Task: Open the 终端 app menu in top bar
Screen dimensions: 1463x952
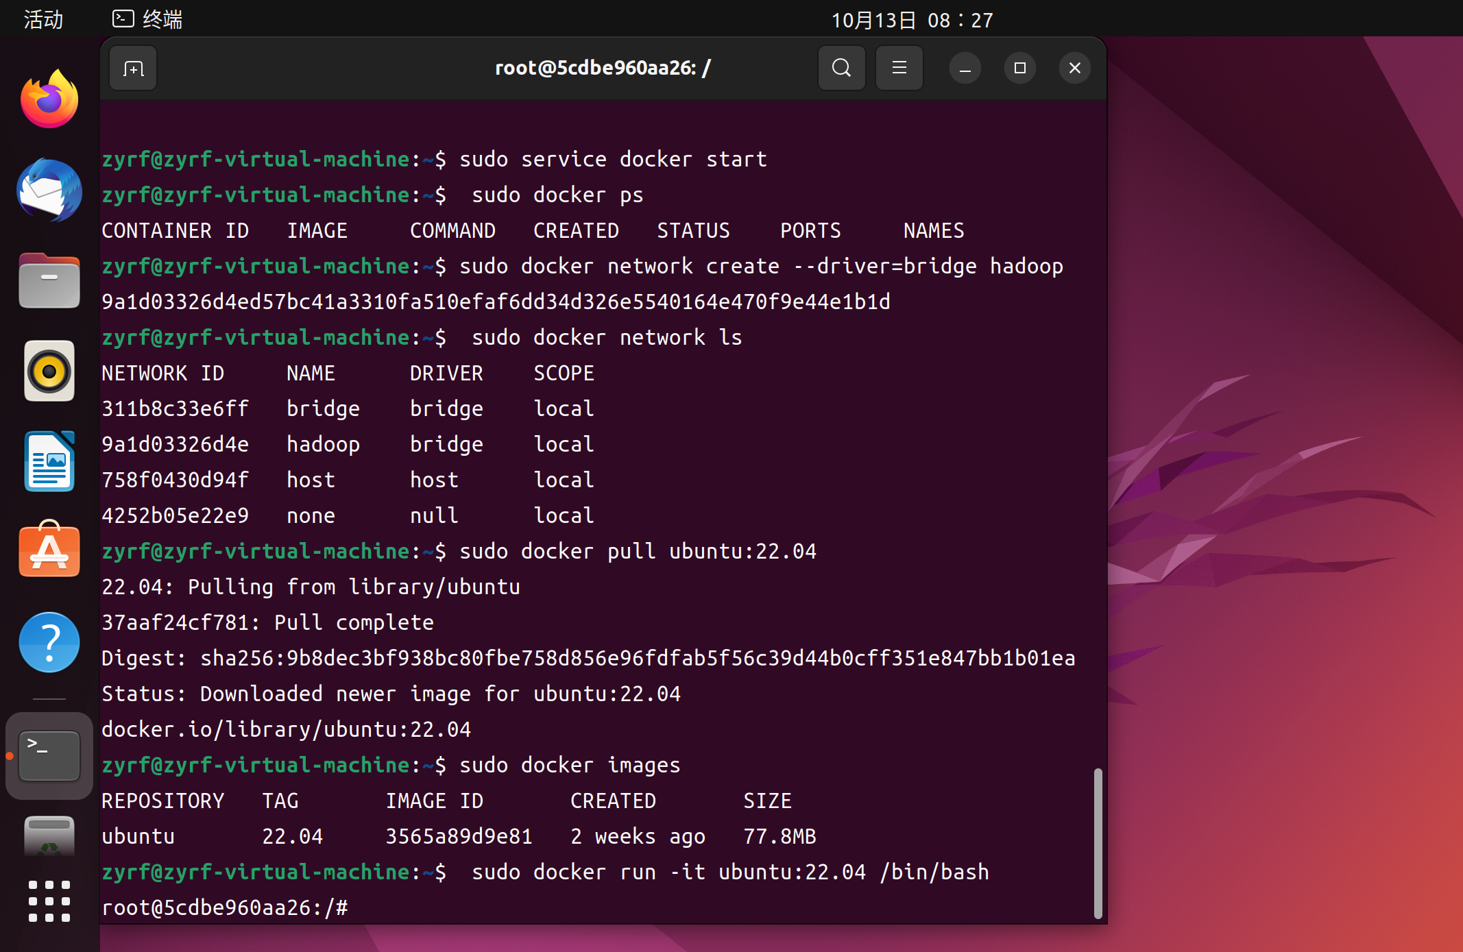Action: pos(148,19)
